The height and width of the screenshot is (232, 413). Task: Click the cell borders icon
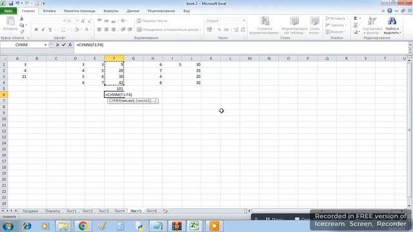(x=63, y=30)
